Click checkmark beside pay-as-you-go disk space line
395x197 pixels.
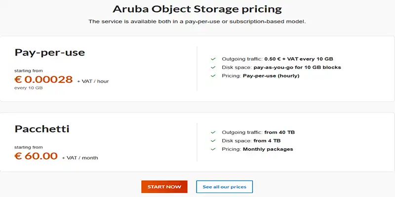(x=213, y=67)
